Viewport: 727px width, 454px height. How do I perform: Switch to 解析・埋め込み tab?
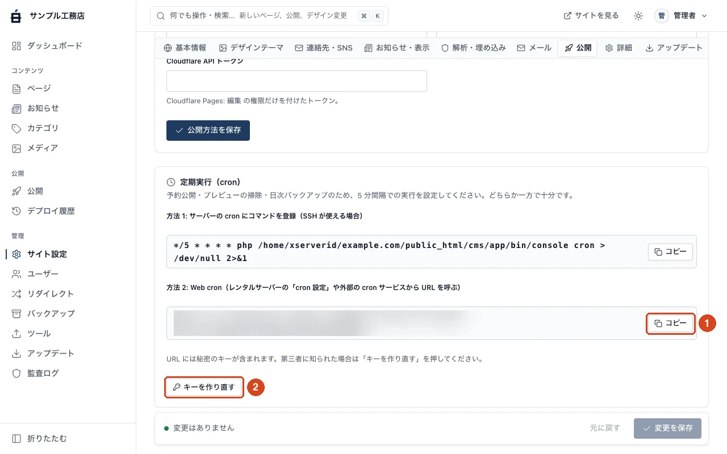[x=473, y=48]
